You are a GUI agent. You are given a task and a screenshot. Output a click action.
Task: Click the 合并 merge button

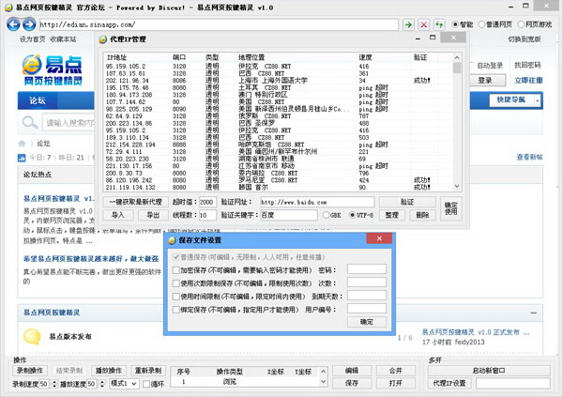pos(396,371)
